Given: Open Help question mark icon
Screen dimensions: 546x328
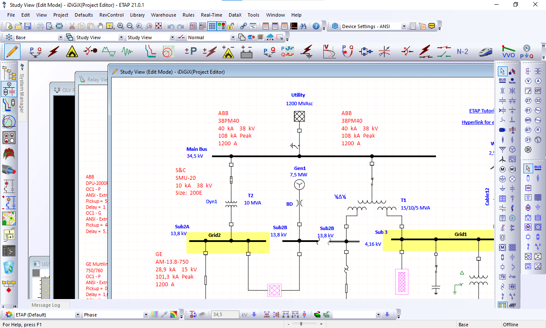Looking at the screenshot, I should 316,26.
